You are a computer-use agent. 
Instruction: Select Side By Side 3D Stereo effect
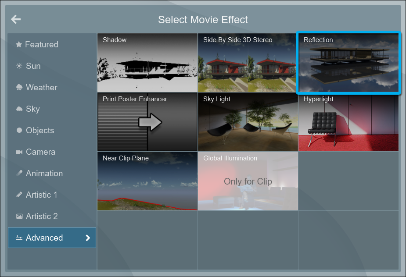(x=248, y=63)
